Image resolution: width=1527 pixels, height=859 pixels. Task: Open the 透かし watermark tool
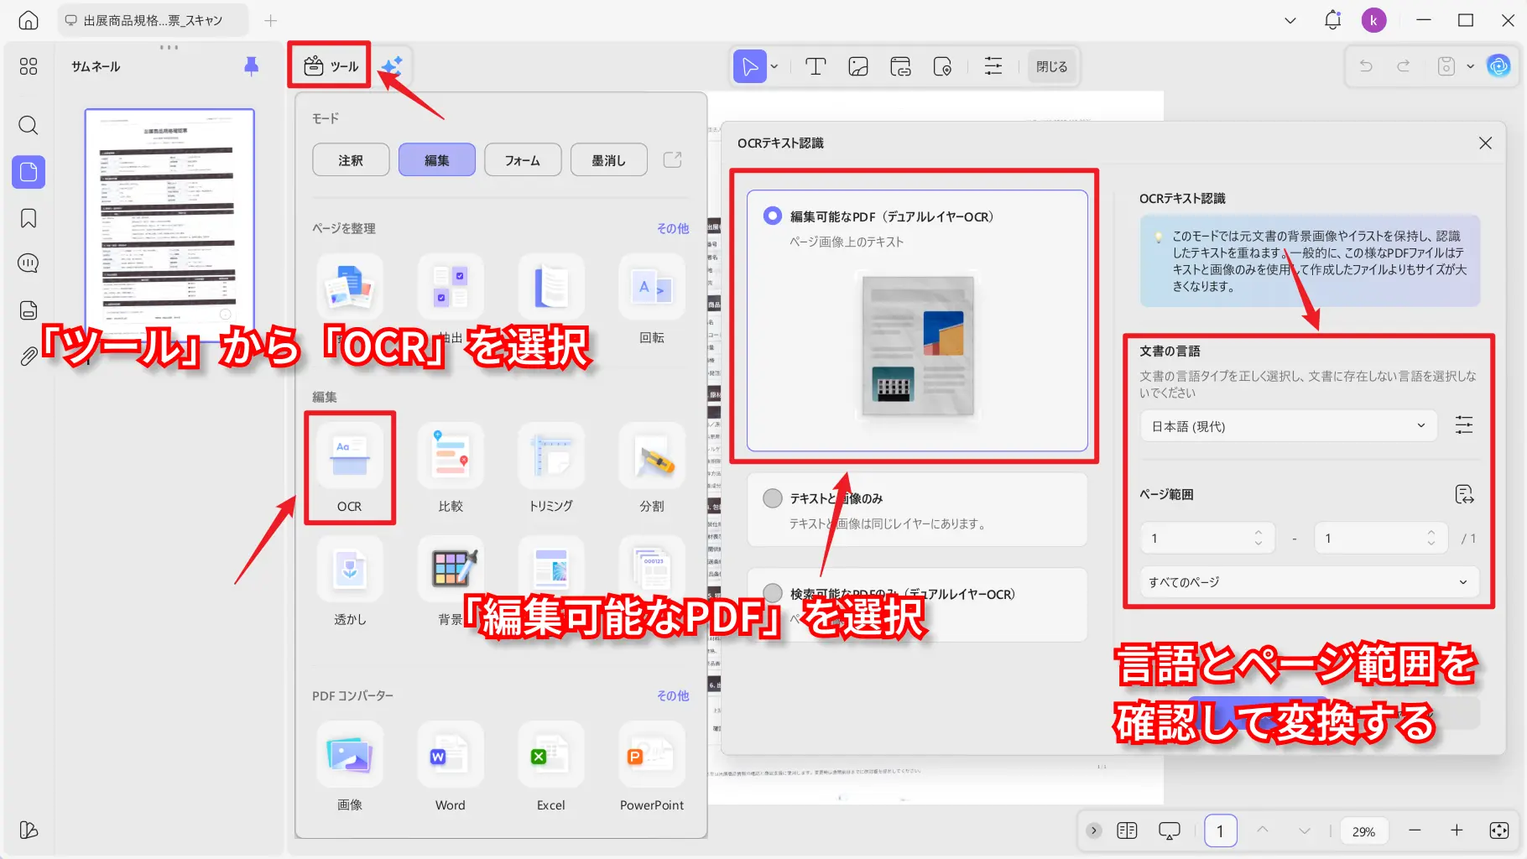(x=350, y=580)
